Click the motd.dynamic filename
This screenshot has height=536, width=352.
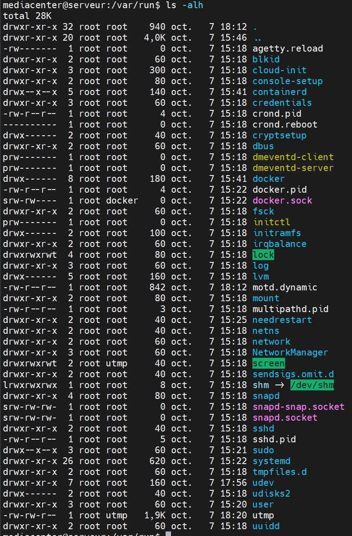coord(285,287)
